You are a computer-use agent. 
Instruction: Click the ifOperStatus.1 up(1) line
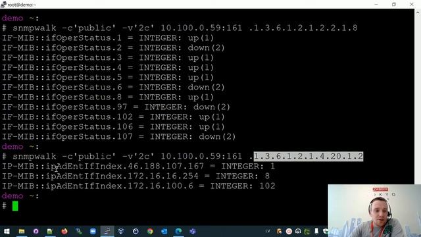[x=108, y=38]
